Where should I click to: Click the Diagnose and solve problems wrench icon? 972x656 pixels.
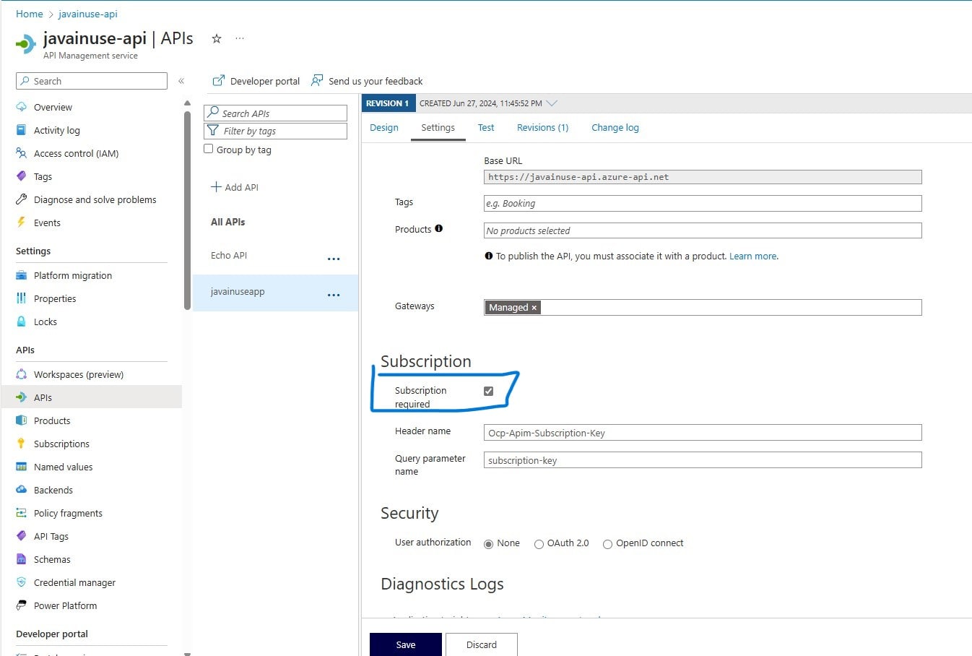pyautogui.click(x=21, y=199)
